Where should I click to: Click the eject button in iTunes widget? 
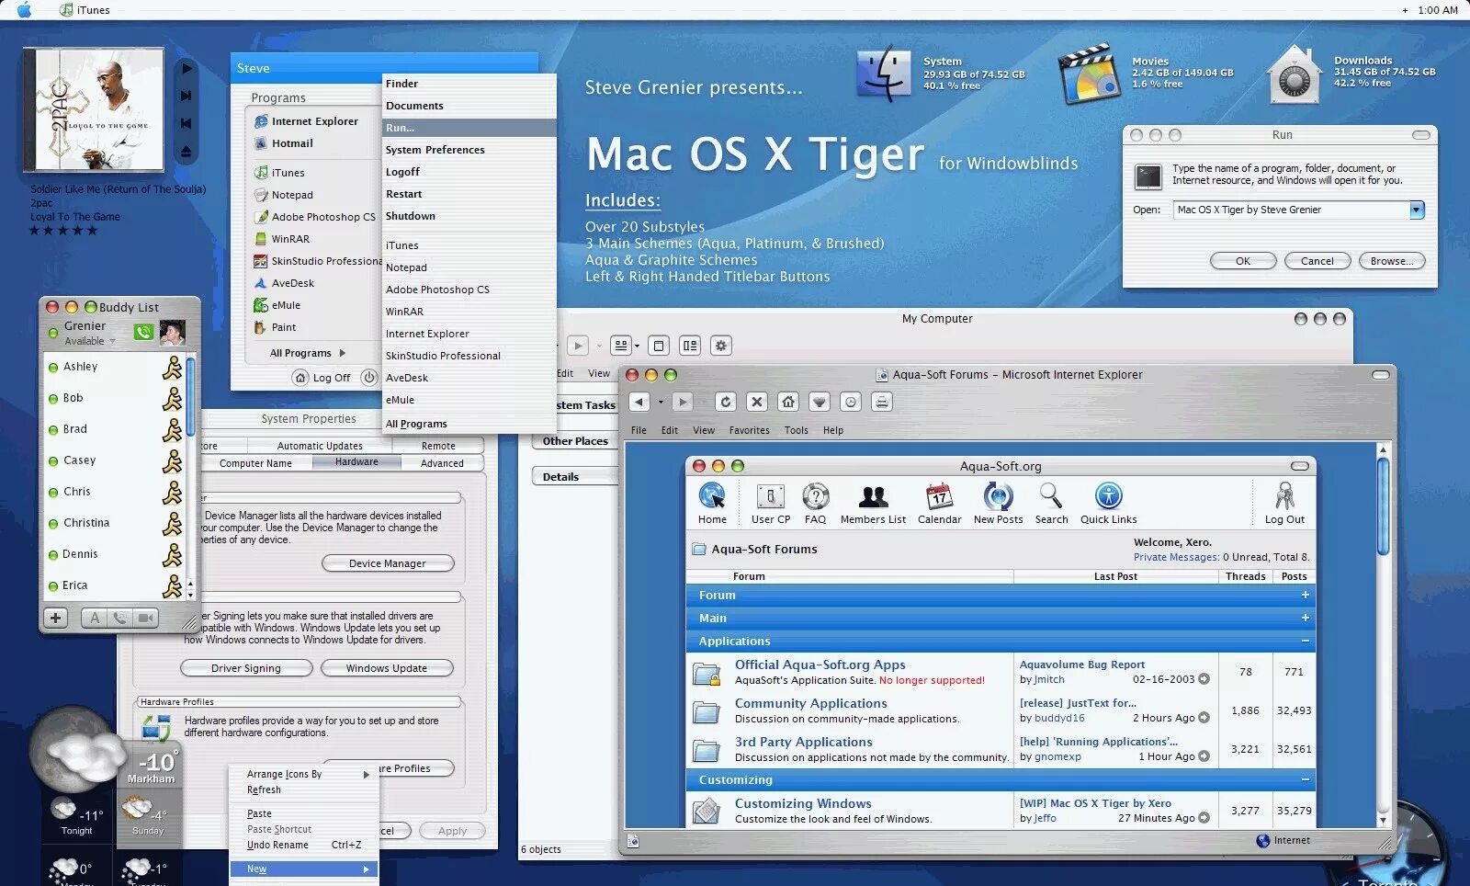click(187, 151)
